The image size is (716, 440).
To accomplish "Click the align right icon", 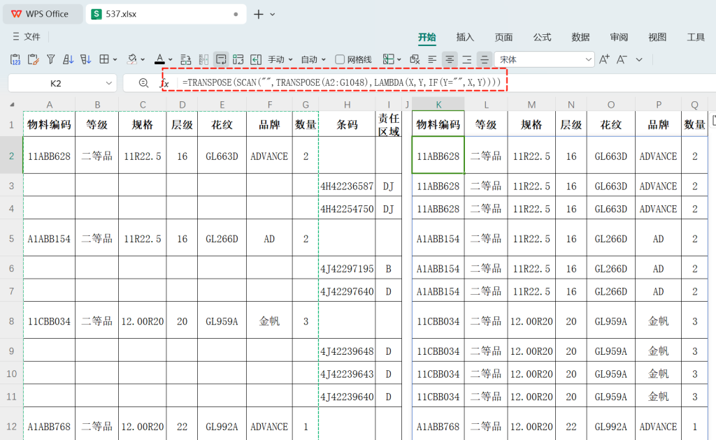I will [x=466, y=59].
